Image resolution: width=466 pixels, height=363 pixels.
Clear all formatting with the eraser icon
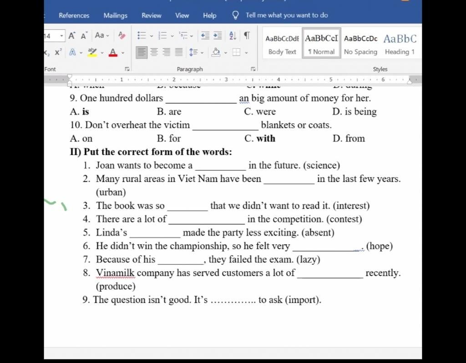(122, 35)
